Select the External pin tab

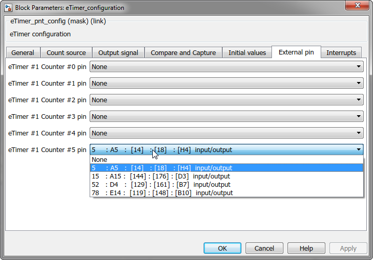(296, 52)
